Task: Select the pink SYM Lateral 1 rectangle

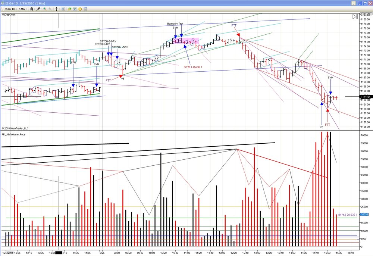Action: tap(185, 41)
